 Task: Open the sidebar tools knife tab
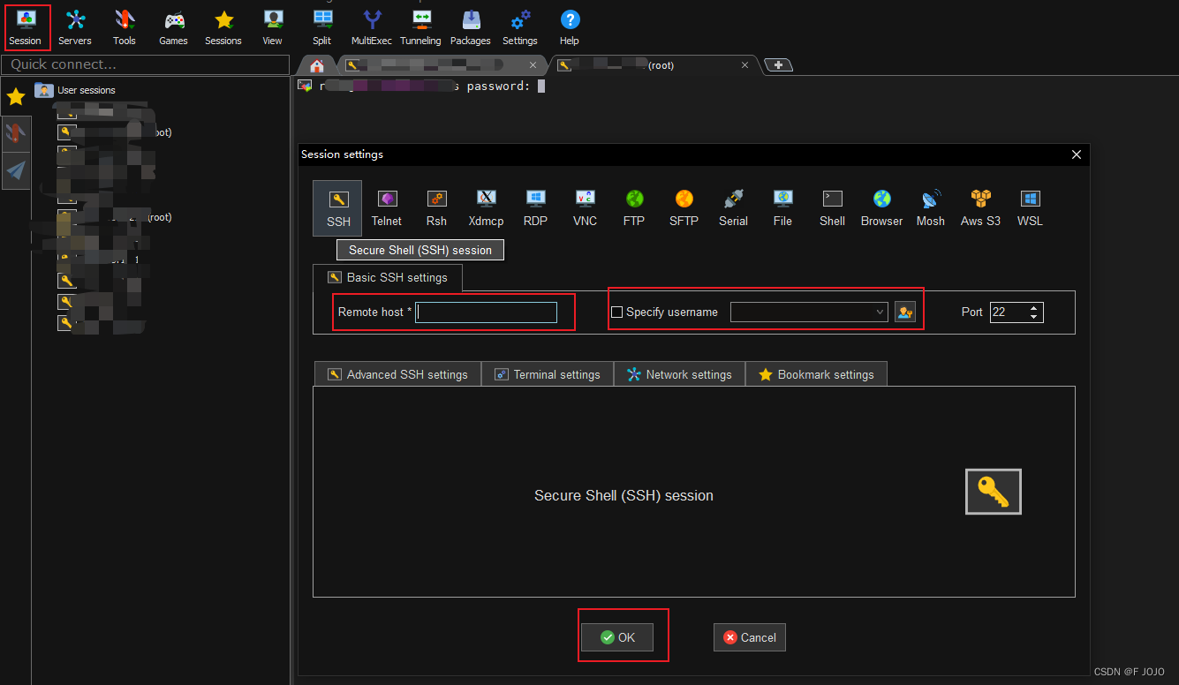(x=16, y=133)
